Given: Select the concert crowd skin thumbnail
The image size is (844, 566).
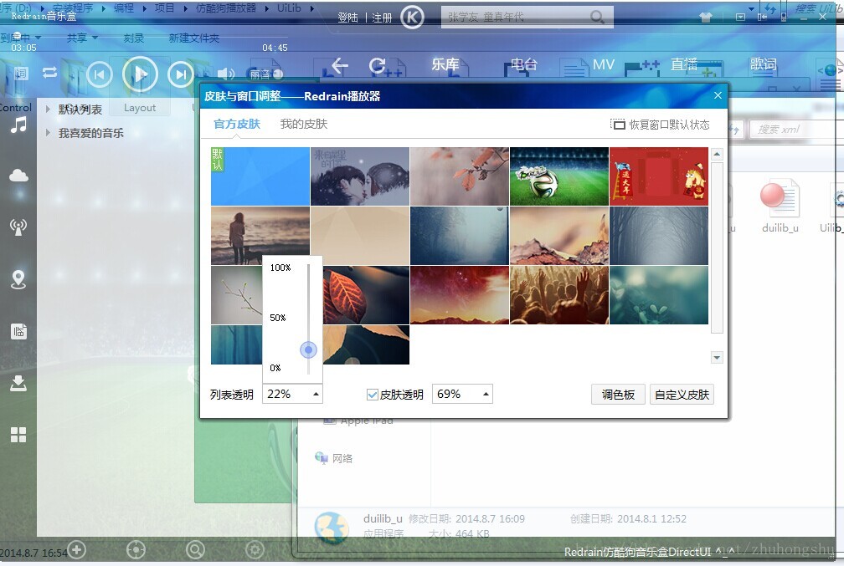Looking at the screenshot, I should pos(559,295).
